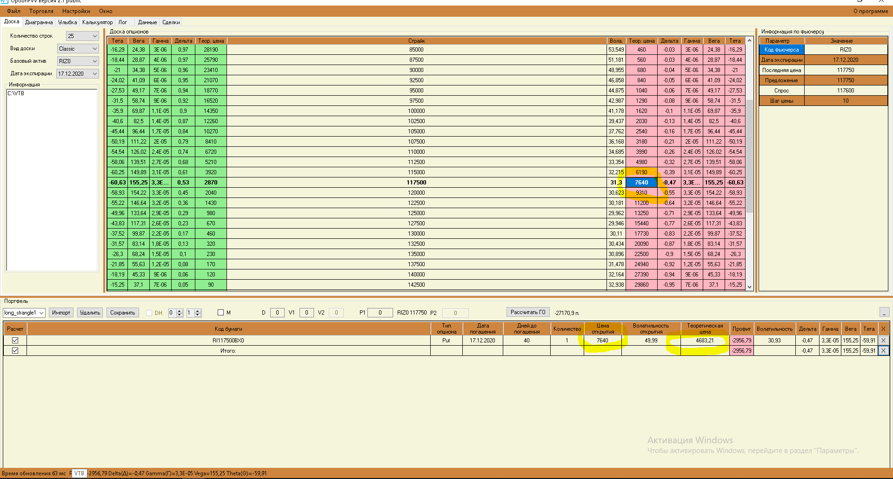Click the Информация text box showing C:\VTB
This screenshot has height=479, width=893.
tap(52, 180)
